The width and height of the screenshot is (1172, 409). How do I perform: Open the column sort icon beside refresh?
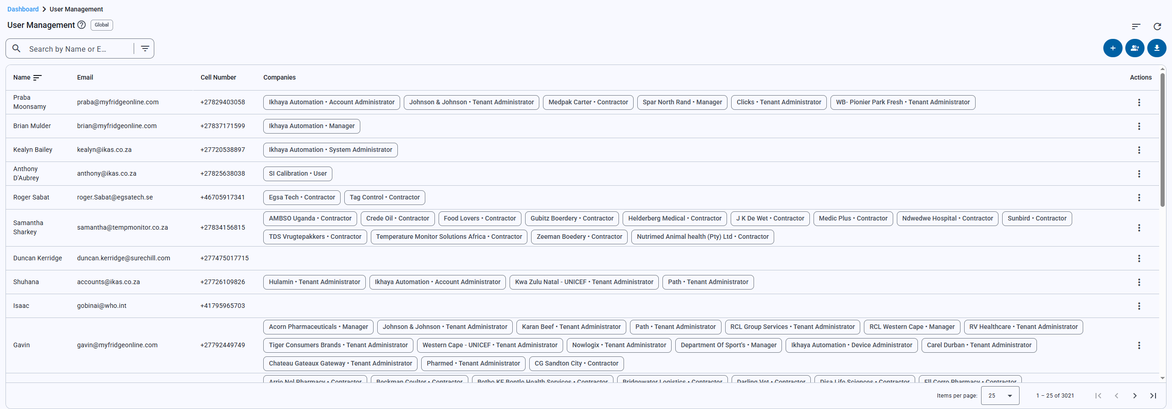tap(1136, 27)
